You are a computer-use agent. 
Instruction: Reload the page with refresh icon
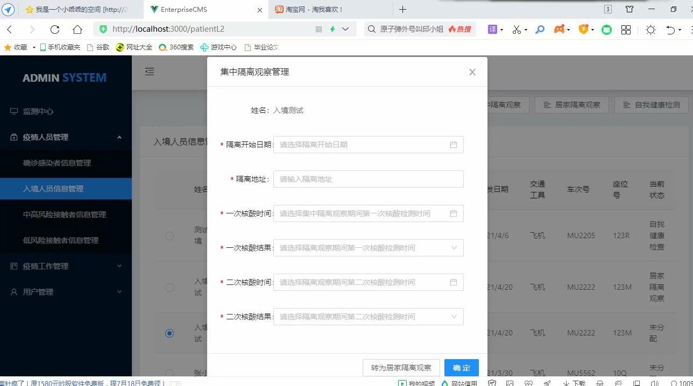click(54, 30)
